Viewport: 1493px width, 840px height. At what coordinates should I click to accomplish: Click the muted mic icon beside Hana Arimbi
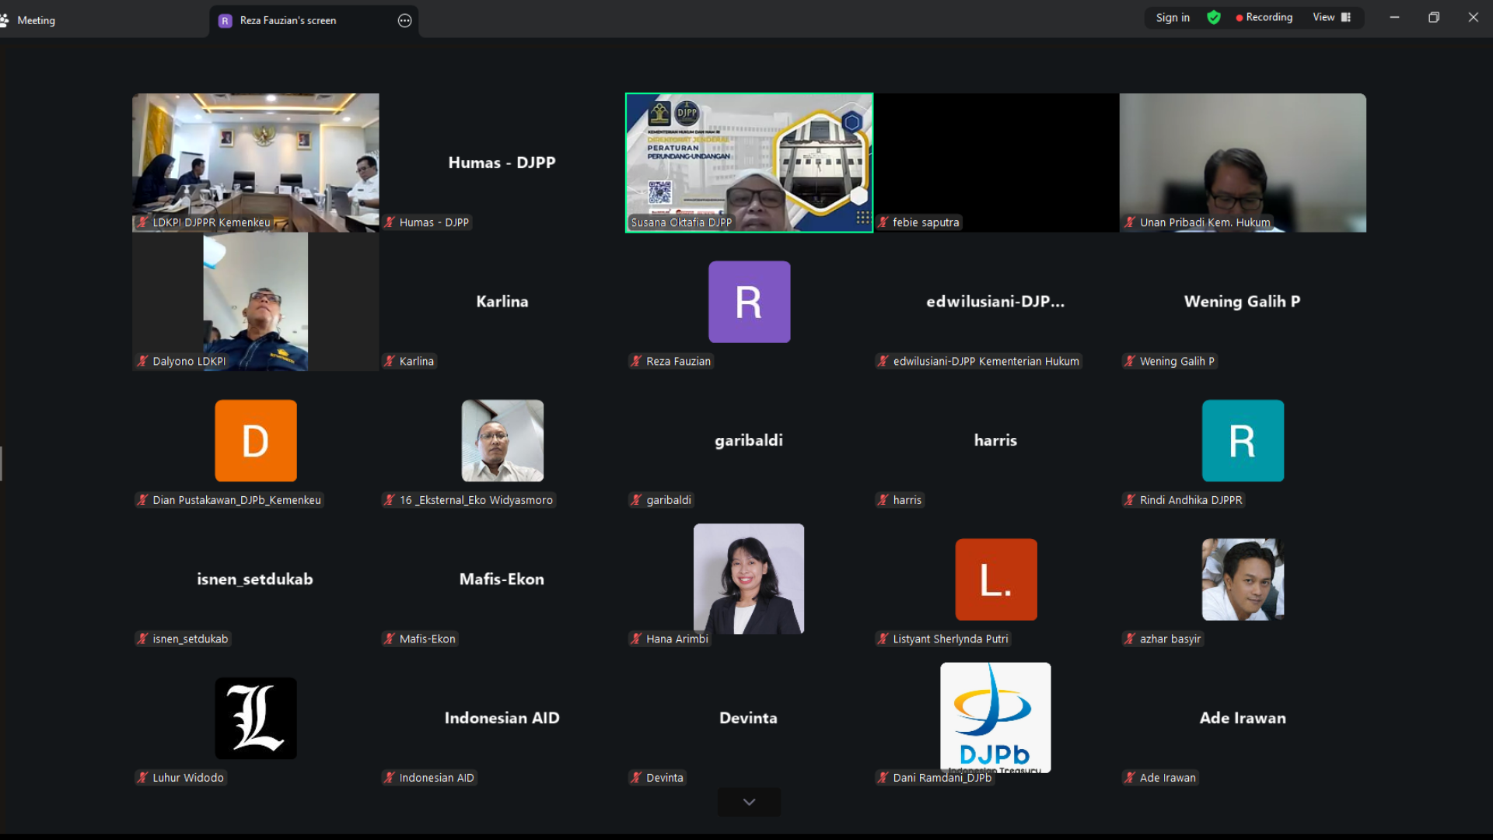point(636,639)
